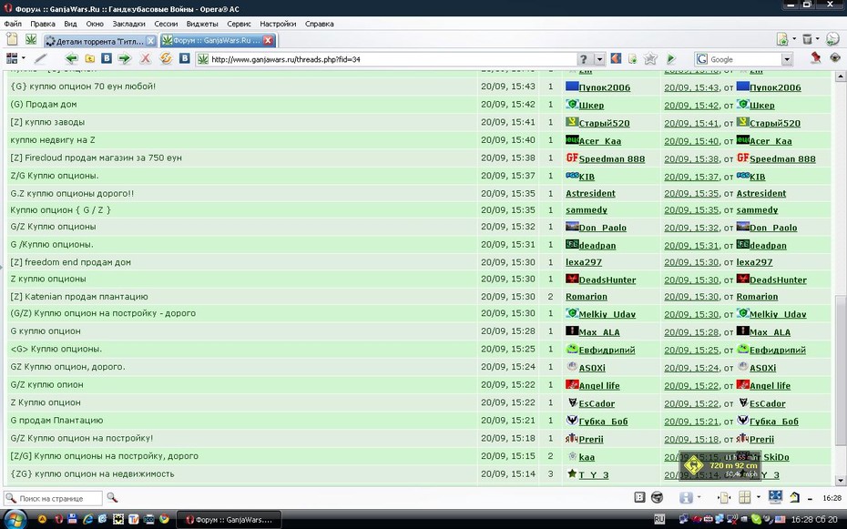The width and height of the screenshot is (847, 529).
Task: Expand dropdown arrow beside tile windows icon
Action: pyautogui.click(x=758, y=497)
